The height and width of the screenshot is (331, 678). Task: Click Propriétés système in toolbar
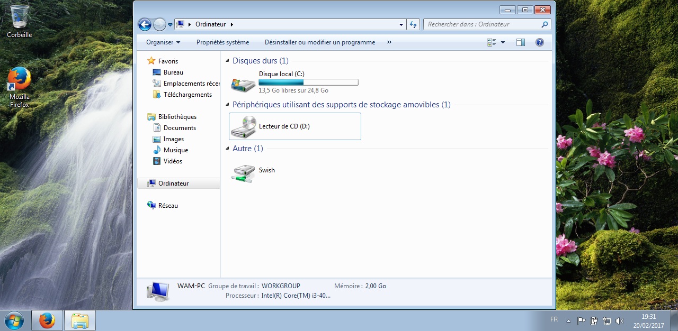click(x=222, y=42)
